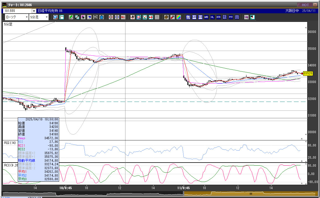Click the 大阪日中 session label
The image size is (320, 198).
tap(292, 11)
